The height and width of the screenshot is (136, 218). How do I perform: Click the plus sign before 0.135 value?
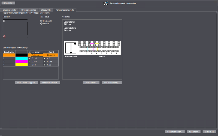point(29,58)
